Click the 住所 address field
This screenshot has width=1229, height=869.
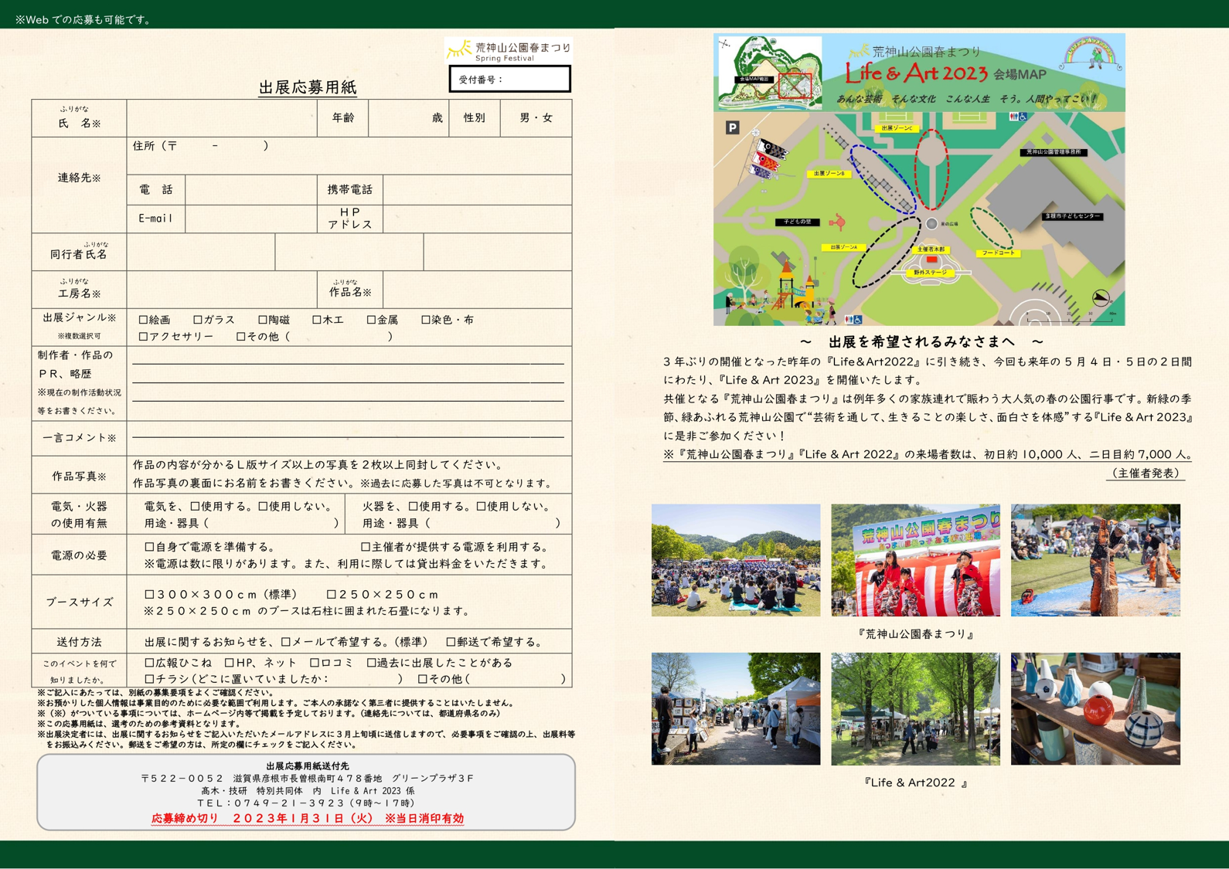pyautogui.click(x=349, y=156)
